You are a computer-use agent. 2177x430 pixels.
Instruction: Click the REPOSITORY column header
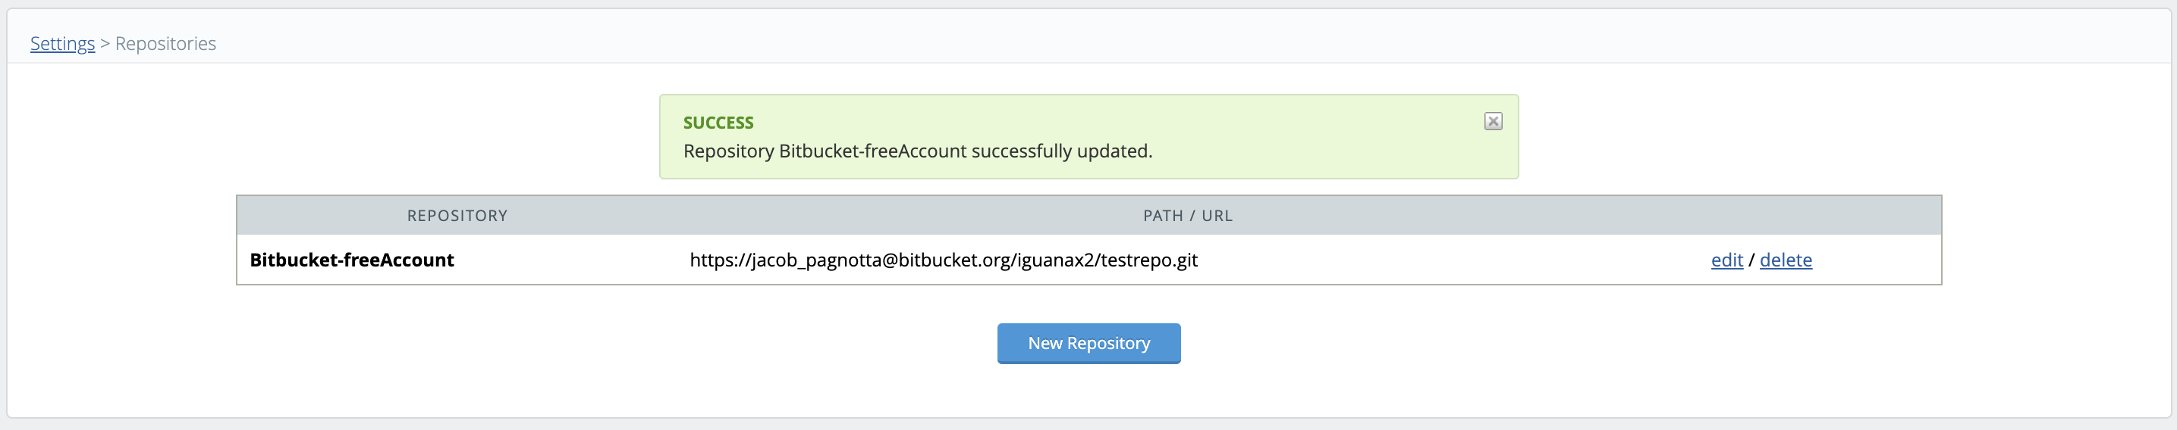pyautogui.click(x=457, y=216)
